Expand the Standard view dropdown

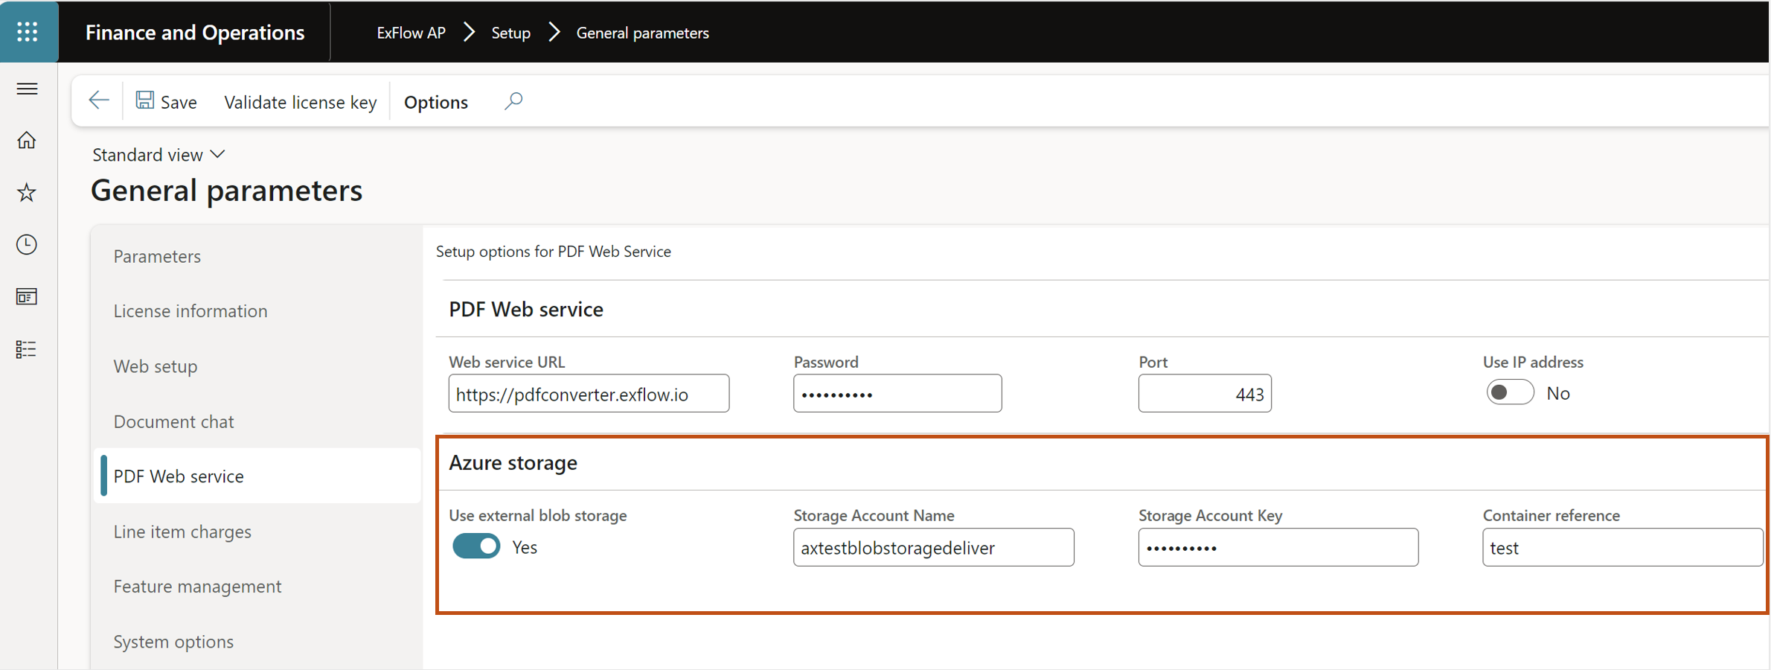(x=158, y=154)
